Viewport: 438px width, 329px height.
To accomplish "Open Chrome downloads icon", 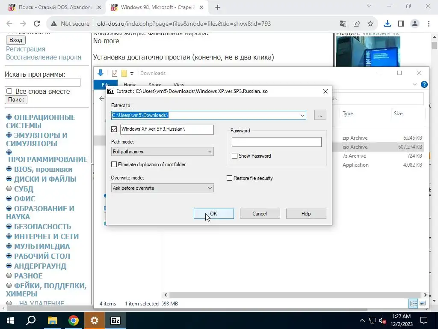I will pos(388,24).
